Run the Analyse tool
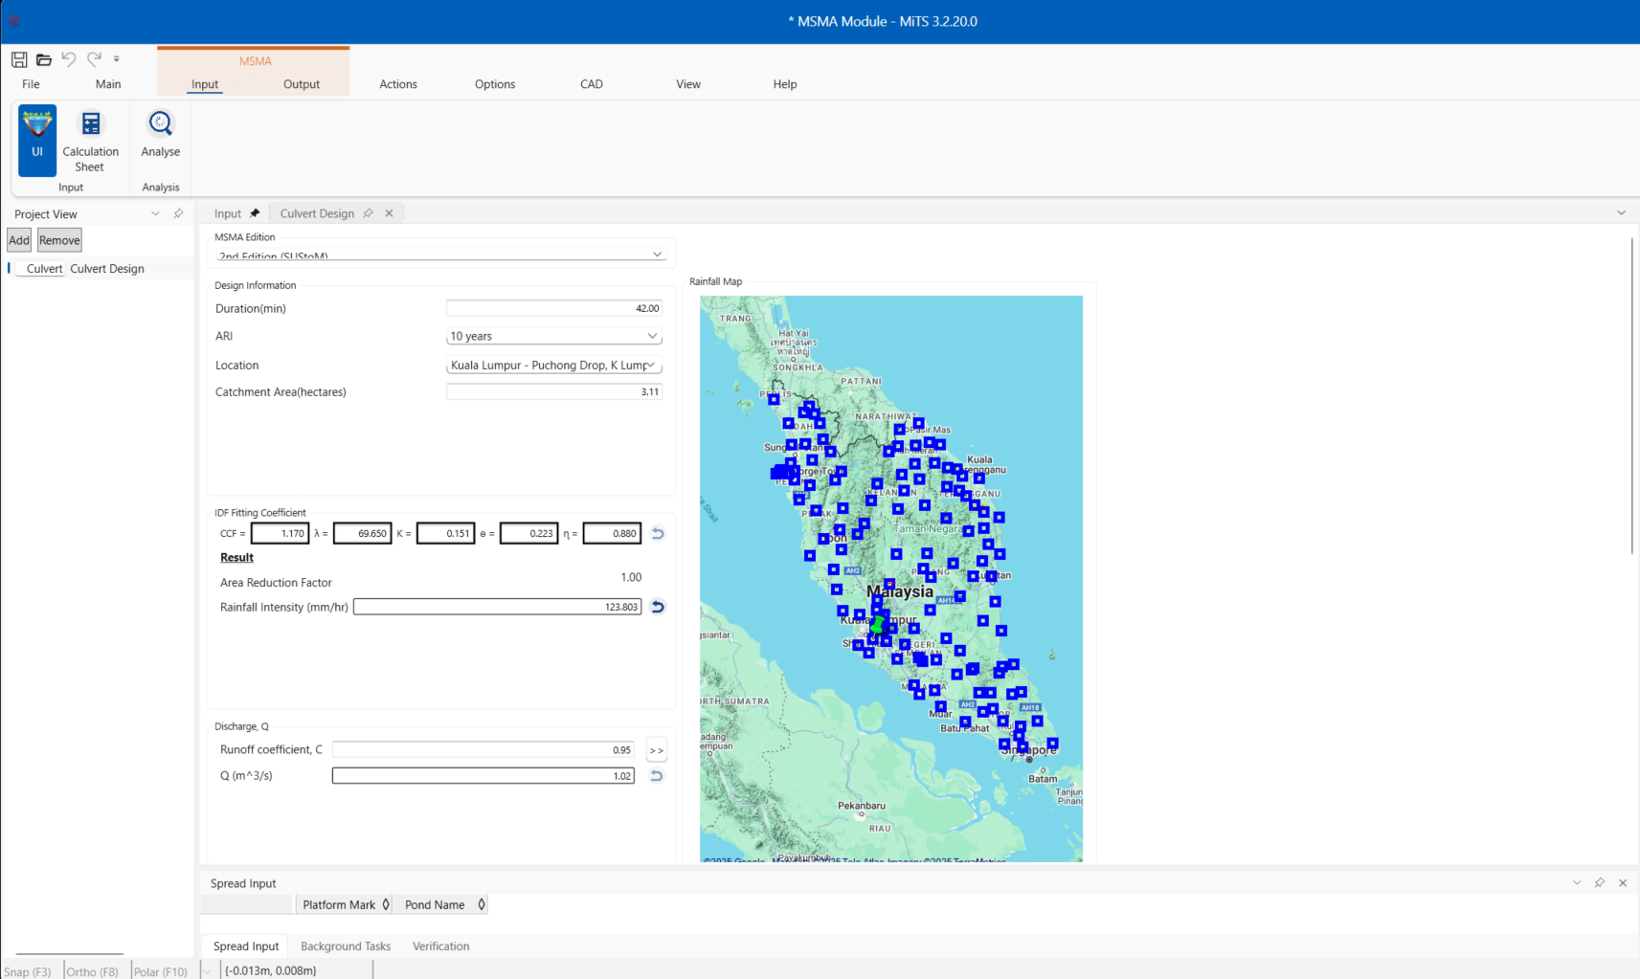1640x979 pixels. 160,134
